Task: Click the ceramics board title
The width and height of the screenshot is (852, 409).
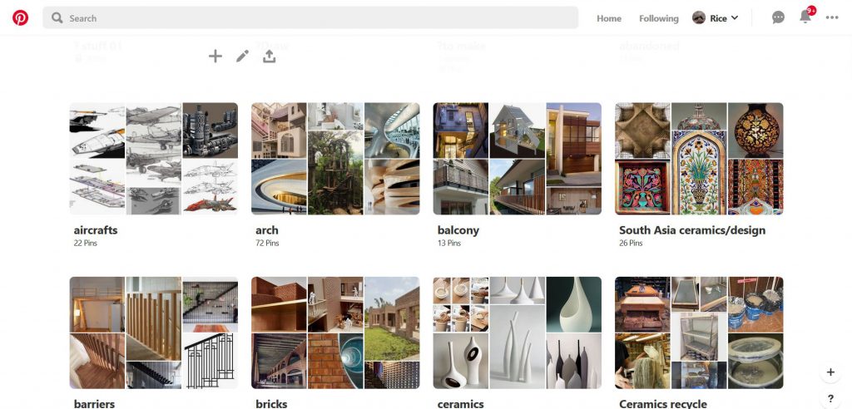Action: pos(460,403)
